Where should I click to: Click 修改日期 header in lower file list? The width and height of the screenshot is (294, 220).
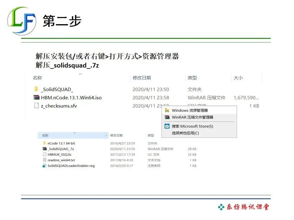click(116, 135)
